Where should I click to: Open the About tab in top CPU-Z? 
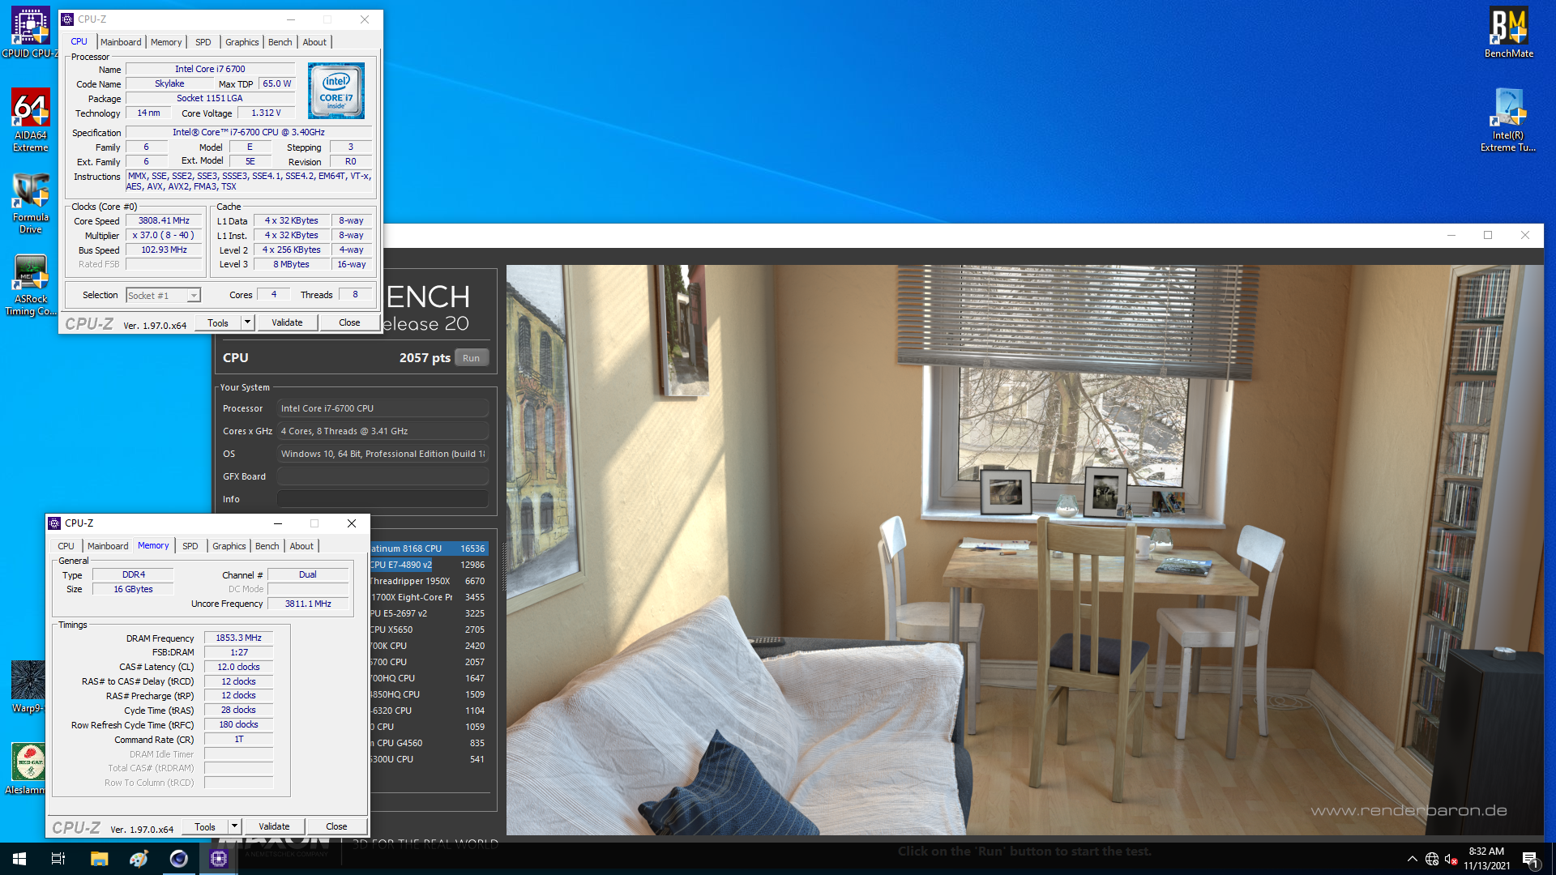314,42
